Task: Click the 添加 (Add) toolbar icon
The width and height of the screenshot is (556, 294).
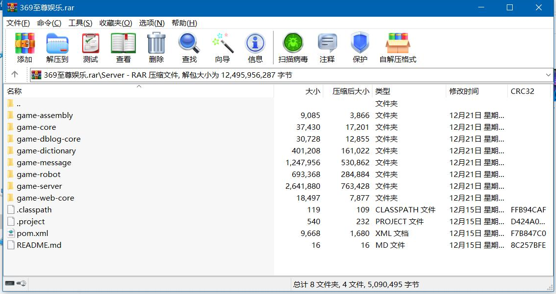Action: (x=25, y=47)
